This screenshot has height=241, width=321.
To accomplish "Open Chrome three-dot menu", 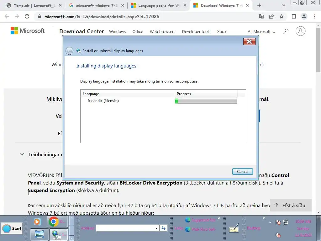I will coord(314,16).
